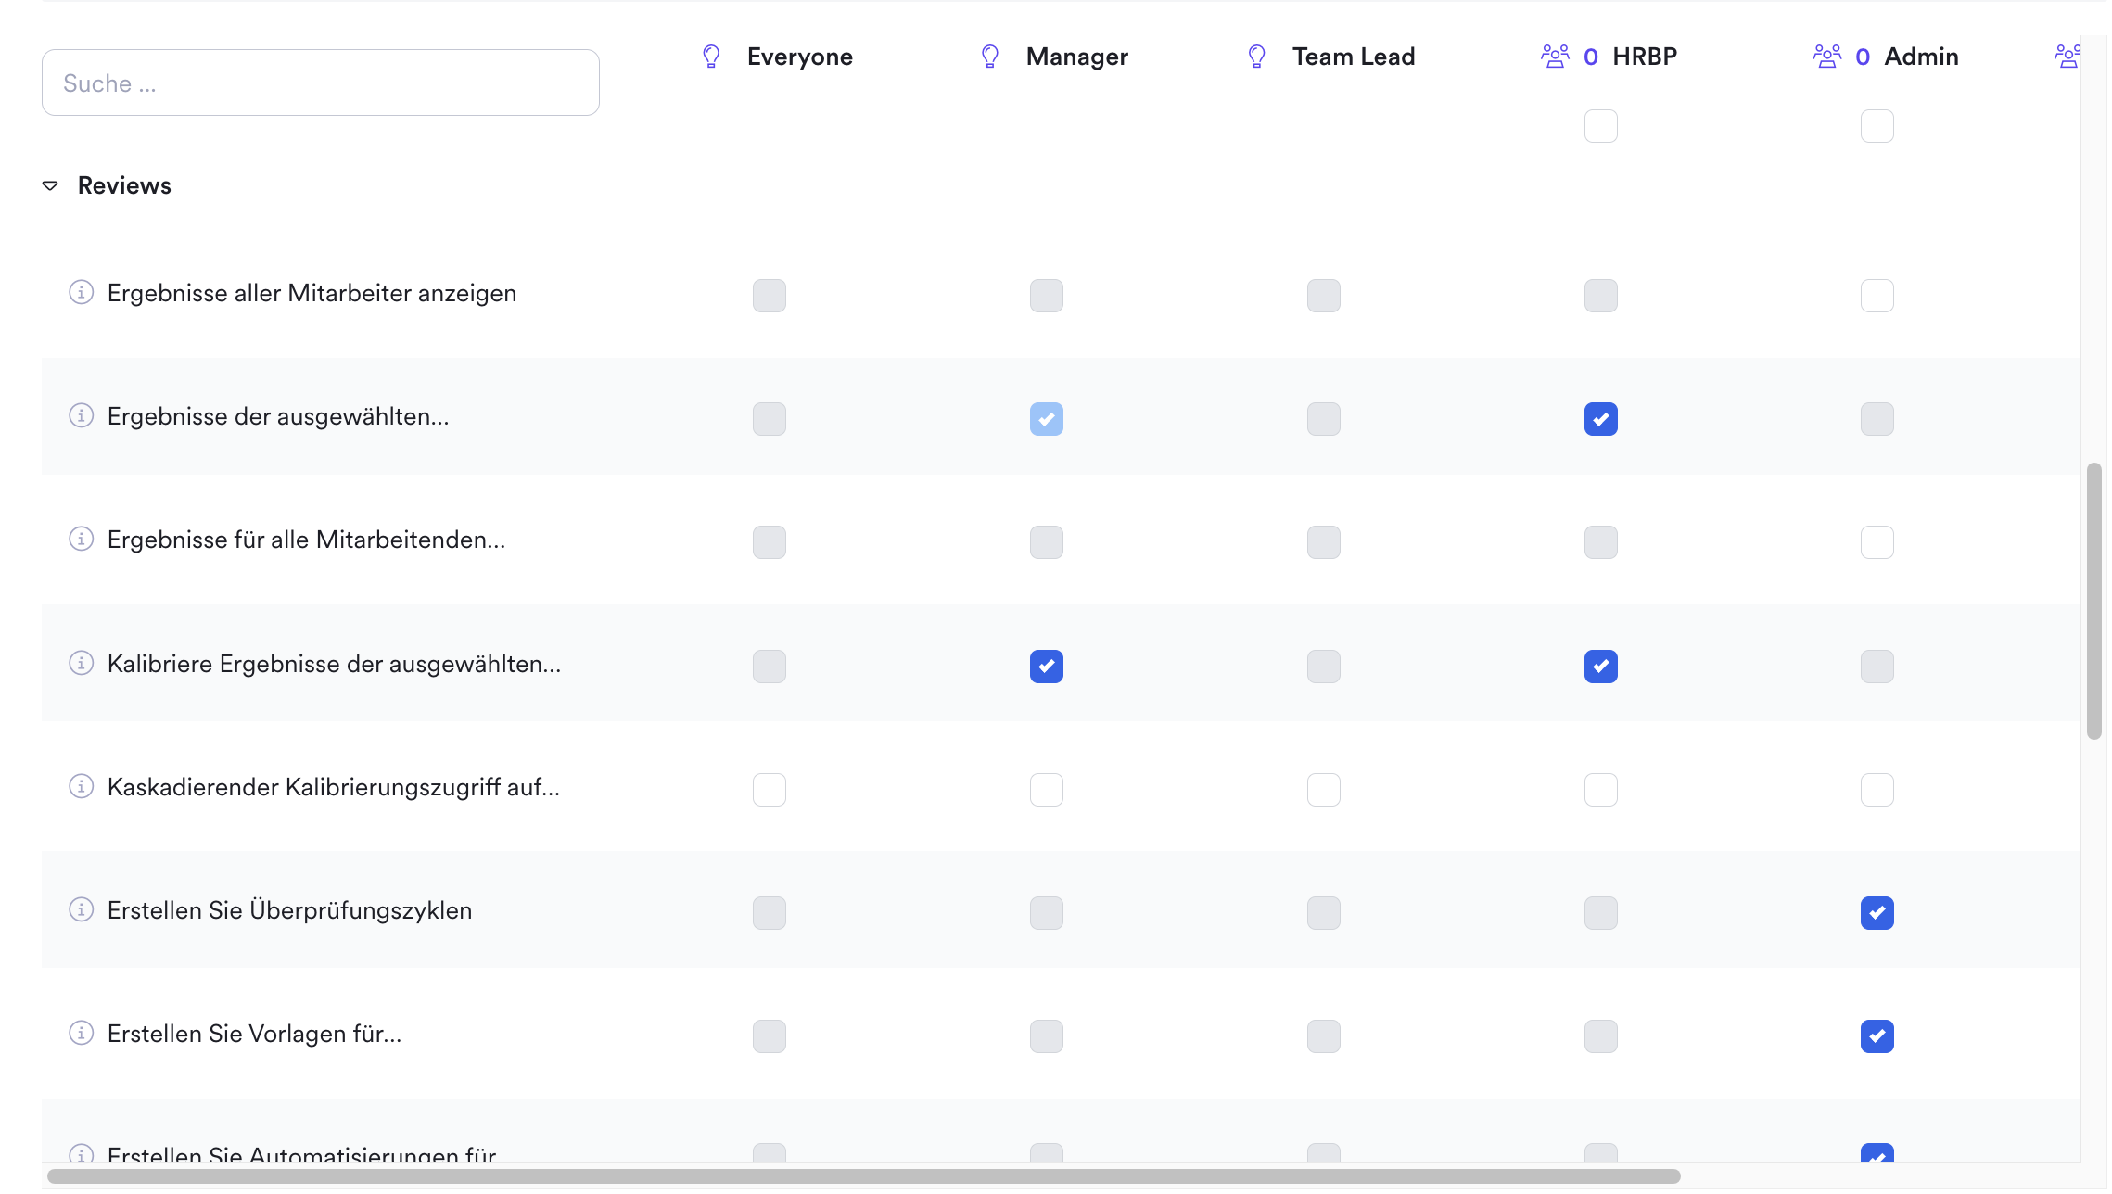The height and width of the screenshot is (1194, 2112).
Task: Show info for Ergebnisse aller Mitarbeiter anzeigen
Action: (x=82, y=293)
